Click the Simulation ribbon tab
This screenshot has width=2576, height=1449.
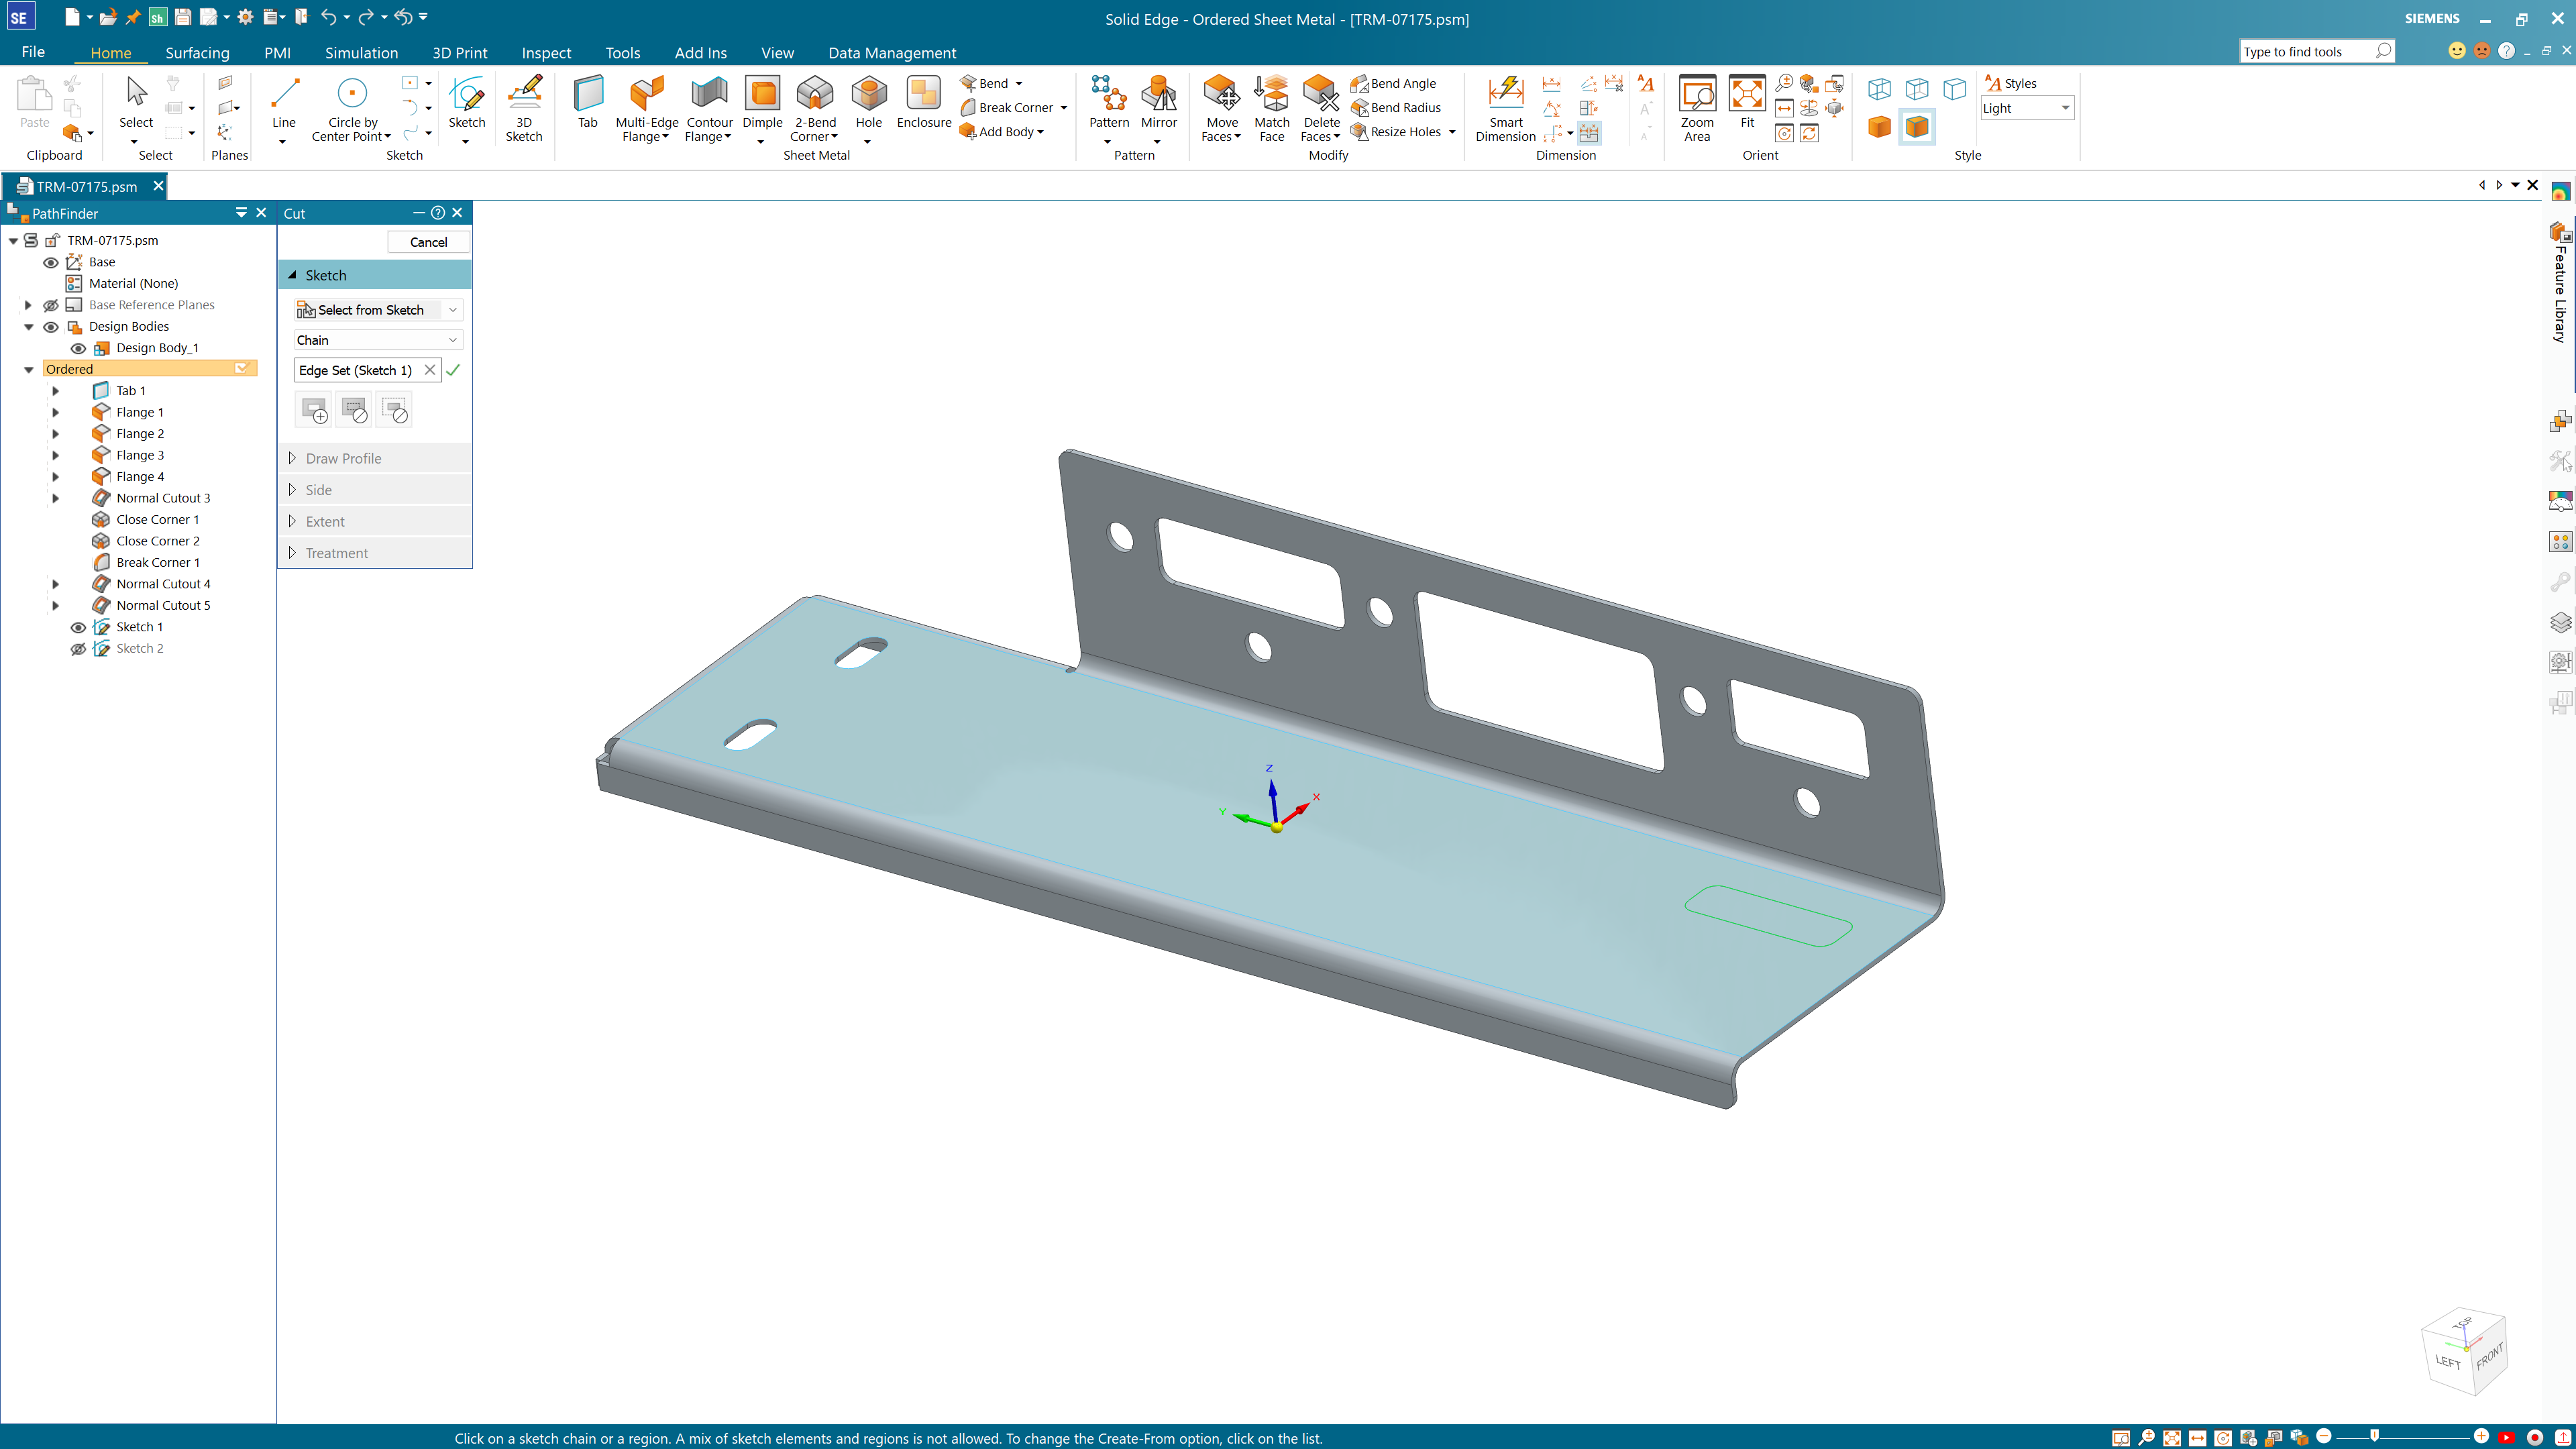[x=361, y=51]
